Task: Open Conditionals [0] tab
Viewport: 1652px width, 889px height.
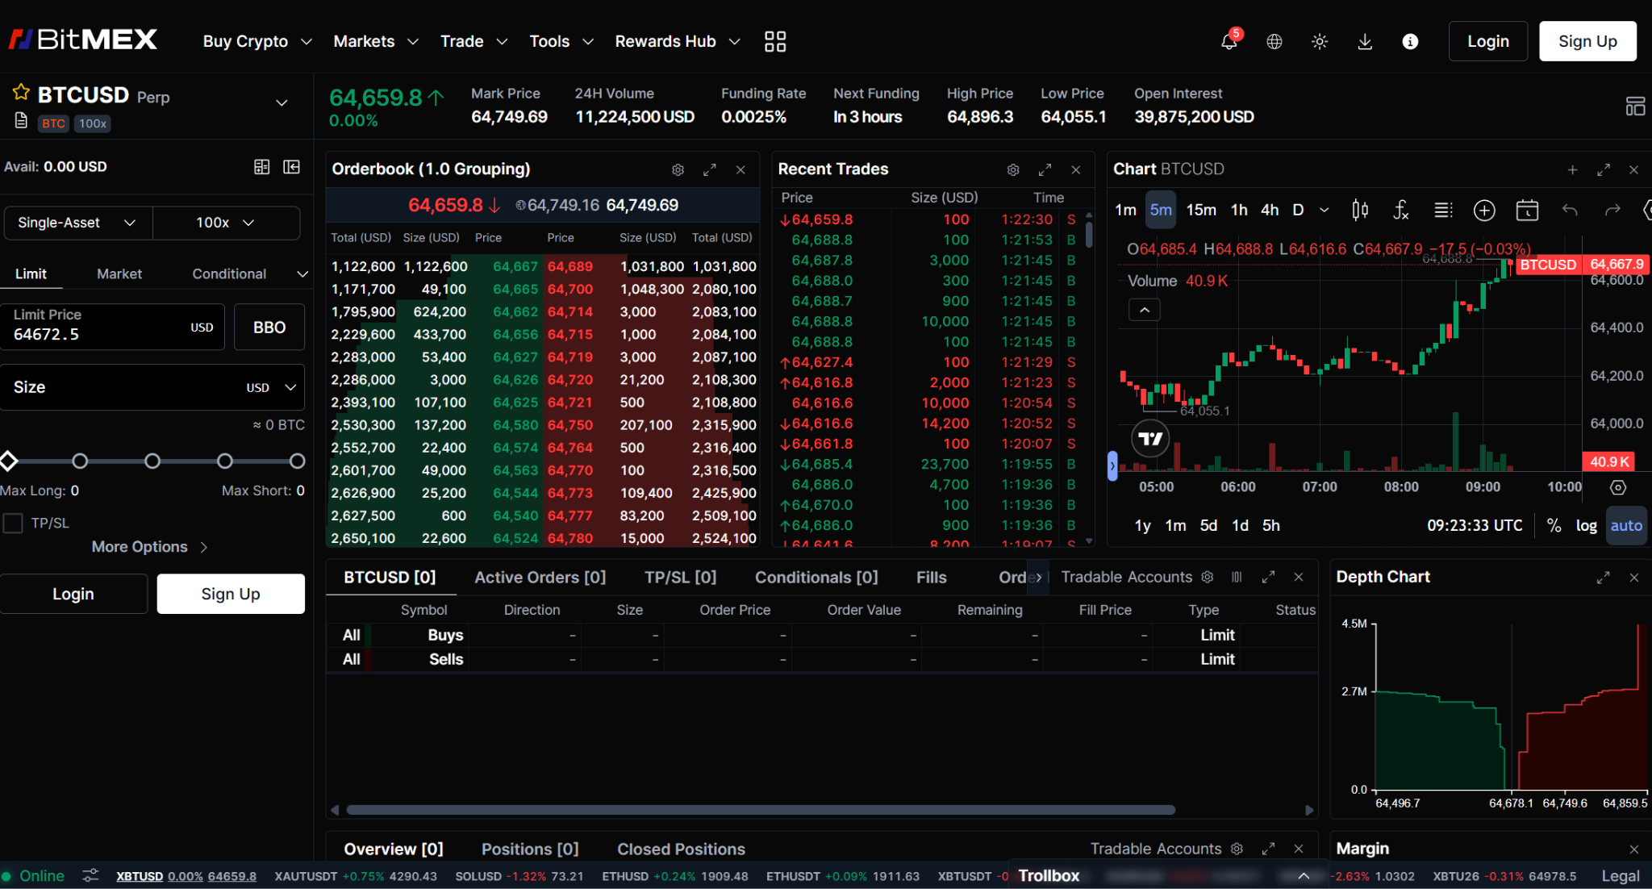Action: click(816, 577)
